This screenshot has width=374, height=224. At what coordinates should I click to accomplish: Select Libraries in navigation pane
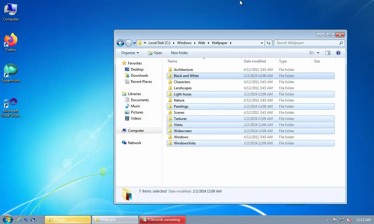tap(134, 94)
